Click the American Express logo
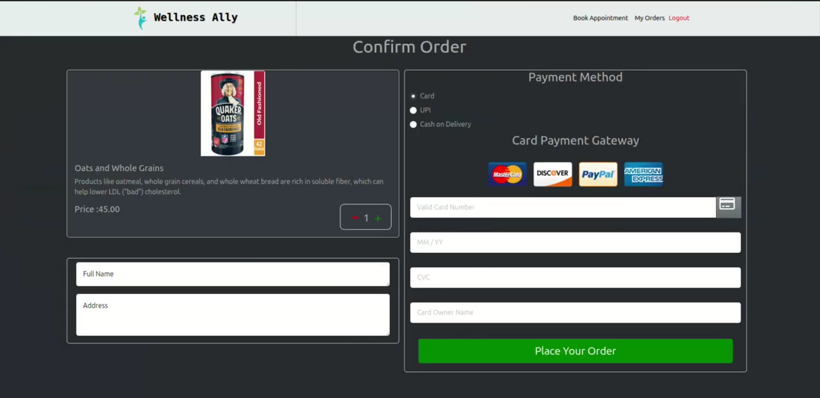 click(x=643, y=174)
